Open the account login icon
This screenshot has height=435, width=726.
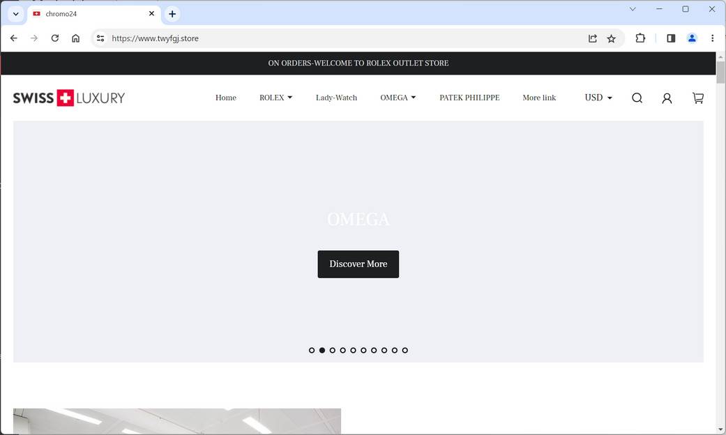[667, 98]
